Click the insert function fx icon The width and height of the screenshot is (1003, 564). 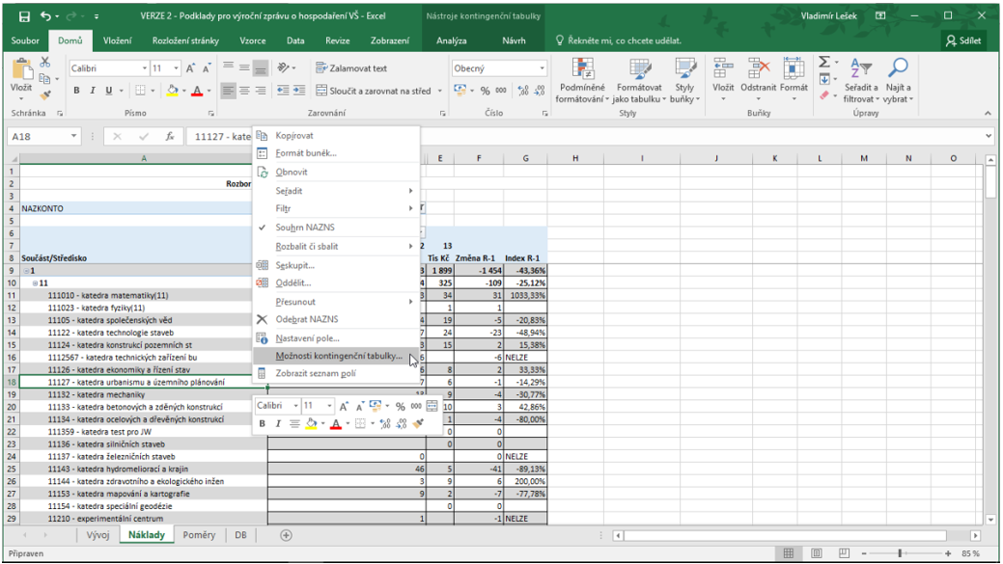[170, 137]
